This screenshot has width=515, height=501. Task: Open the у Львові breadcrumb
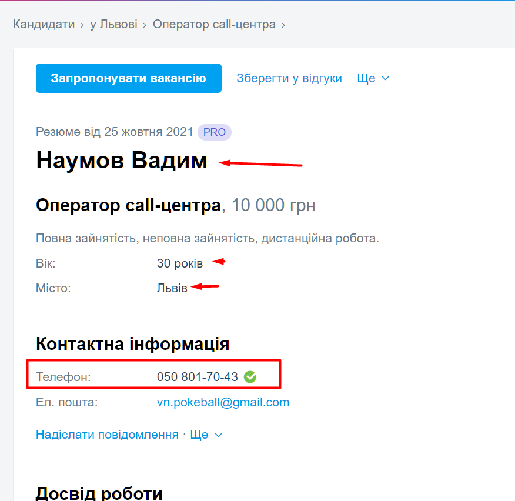(113, 24)
